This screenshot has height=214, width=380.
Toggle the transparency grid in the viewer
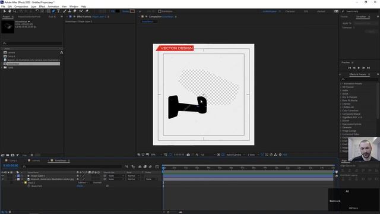[x=223, y=155]
